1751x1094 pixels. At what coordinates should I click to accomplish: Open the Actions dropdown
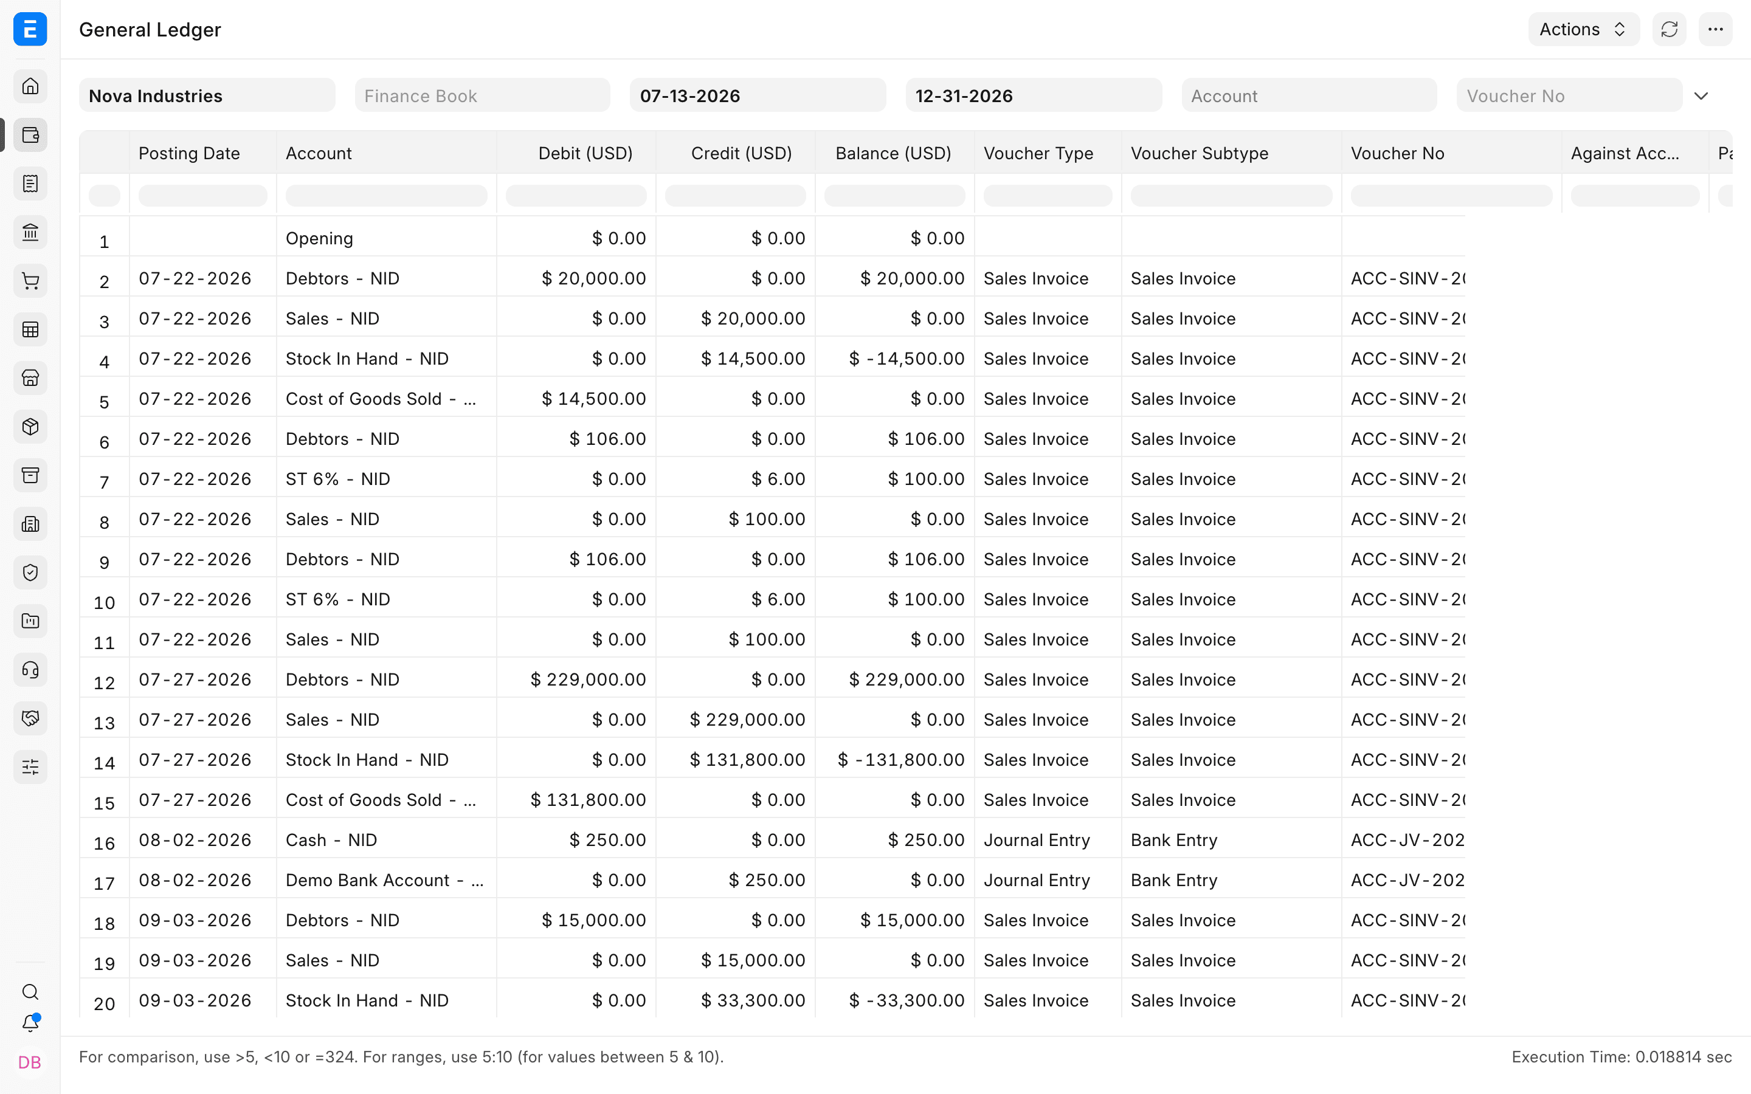coord(1584,30)
